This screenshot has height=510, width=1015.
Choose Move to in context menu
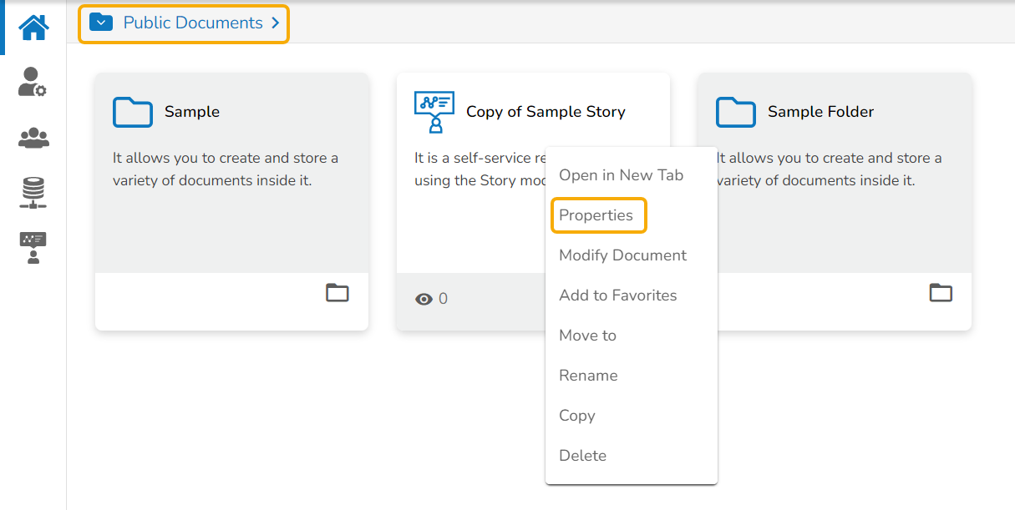587,336
